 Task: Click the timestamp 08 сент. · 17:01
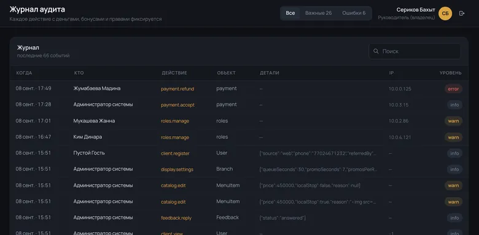point(34,121)
